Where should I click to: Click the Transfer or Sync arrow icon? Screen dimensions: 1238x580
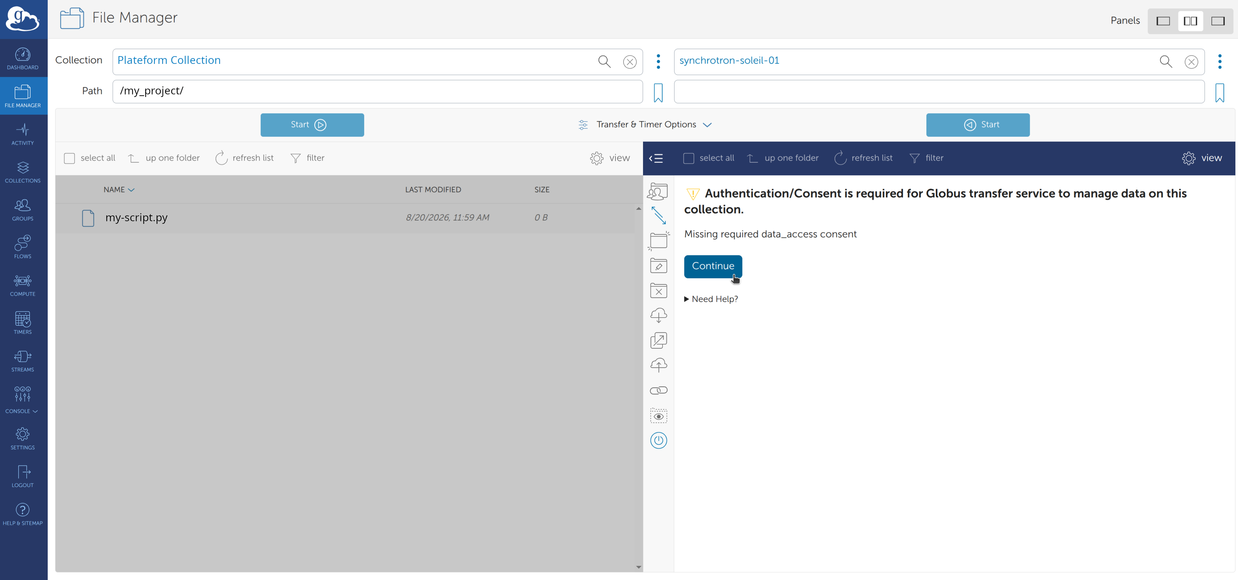(659, 215)
